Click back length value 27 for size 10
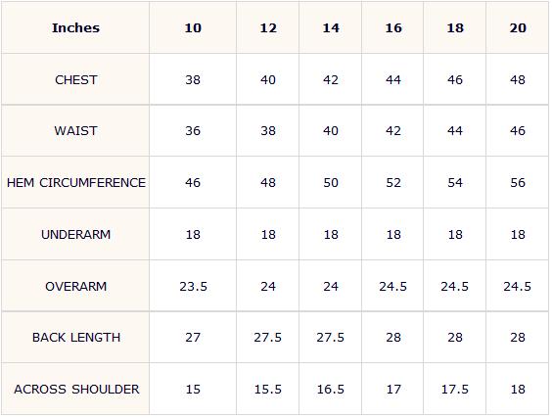Viewport: 552px width, 418px height. pos(193,338)
